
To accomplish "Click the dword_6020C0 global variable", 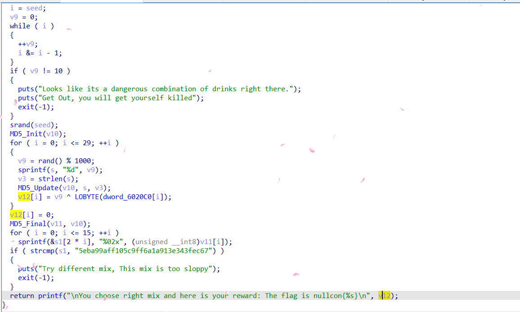I will (x=127, y=196).
